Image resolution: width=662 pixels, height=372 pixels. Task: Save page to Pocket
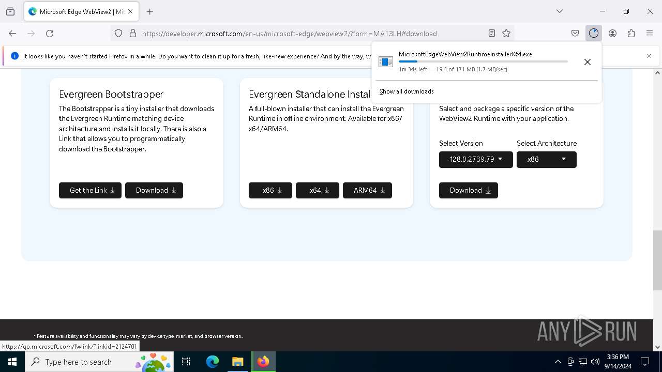point(575,33)
